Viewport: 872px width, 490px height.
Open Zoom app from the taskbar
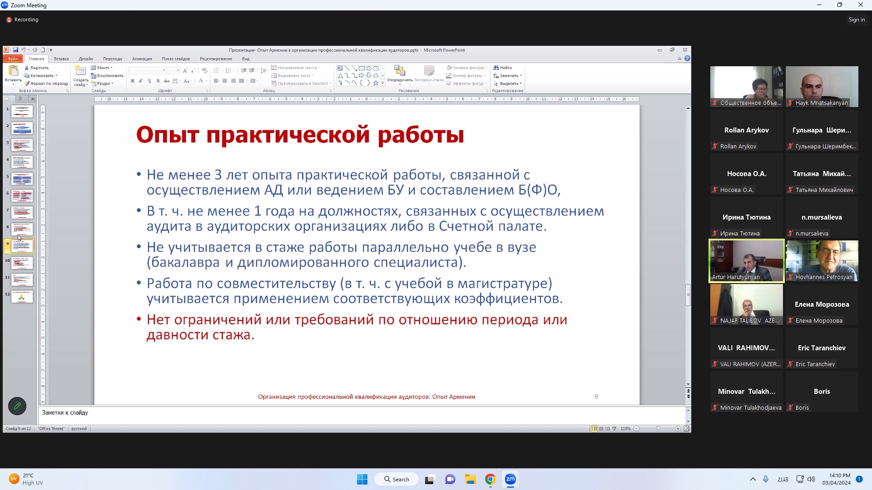pyautogui.click(x=510, y=479)
